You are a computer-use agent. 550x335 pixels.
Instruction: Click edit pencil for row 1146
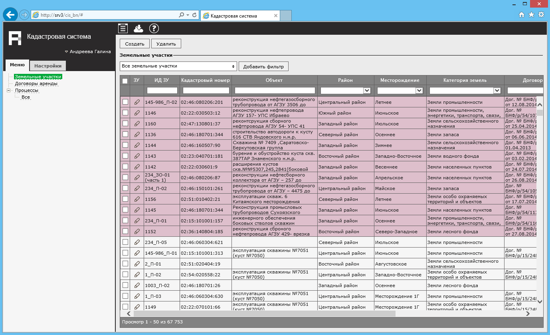[x=137, y=113]
